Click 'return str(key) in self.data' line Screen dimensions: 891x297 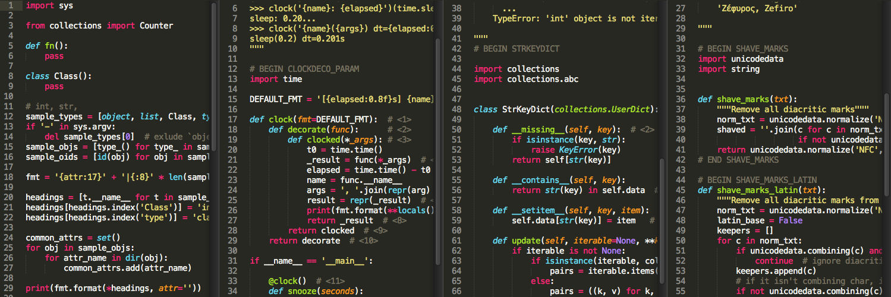pos(578,190)
